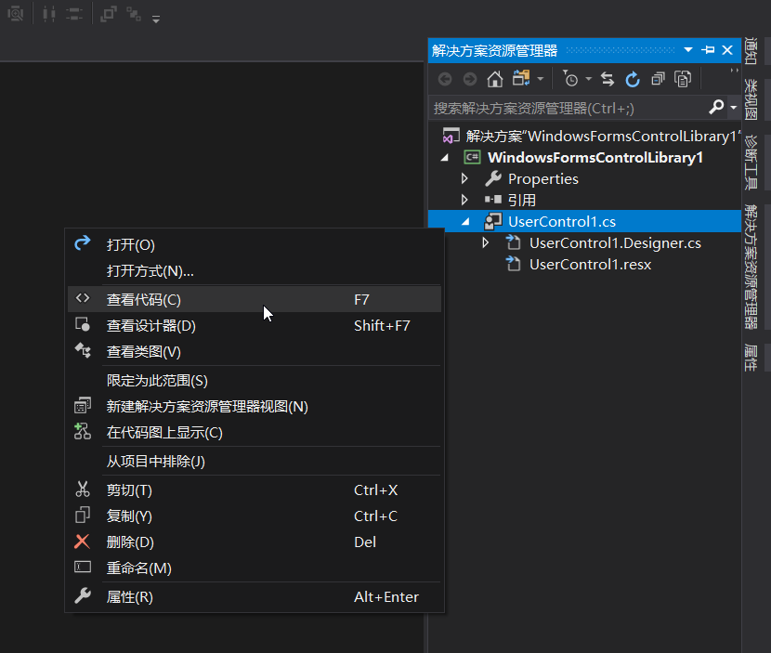Open search options dropdown arrow
The height and width of the screenshot is (653, 771).
tap(734, 107)
